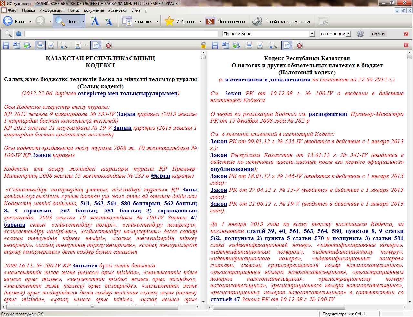
Task: Open the Установки menu
Action: pyautogui.click(x=117, y=10)
